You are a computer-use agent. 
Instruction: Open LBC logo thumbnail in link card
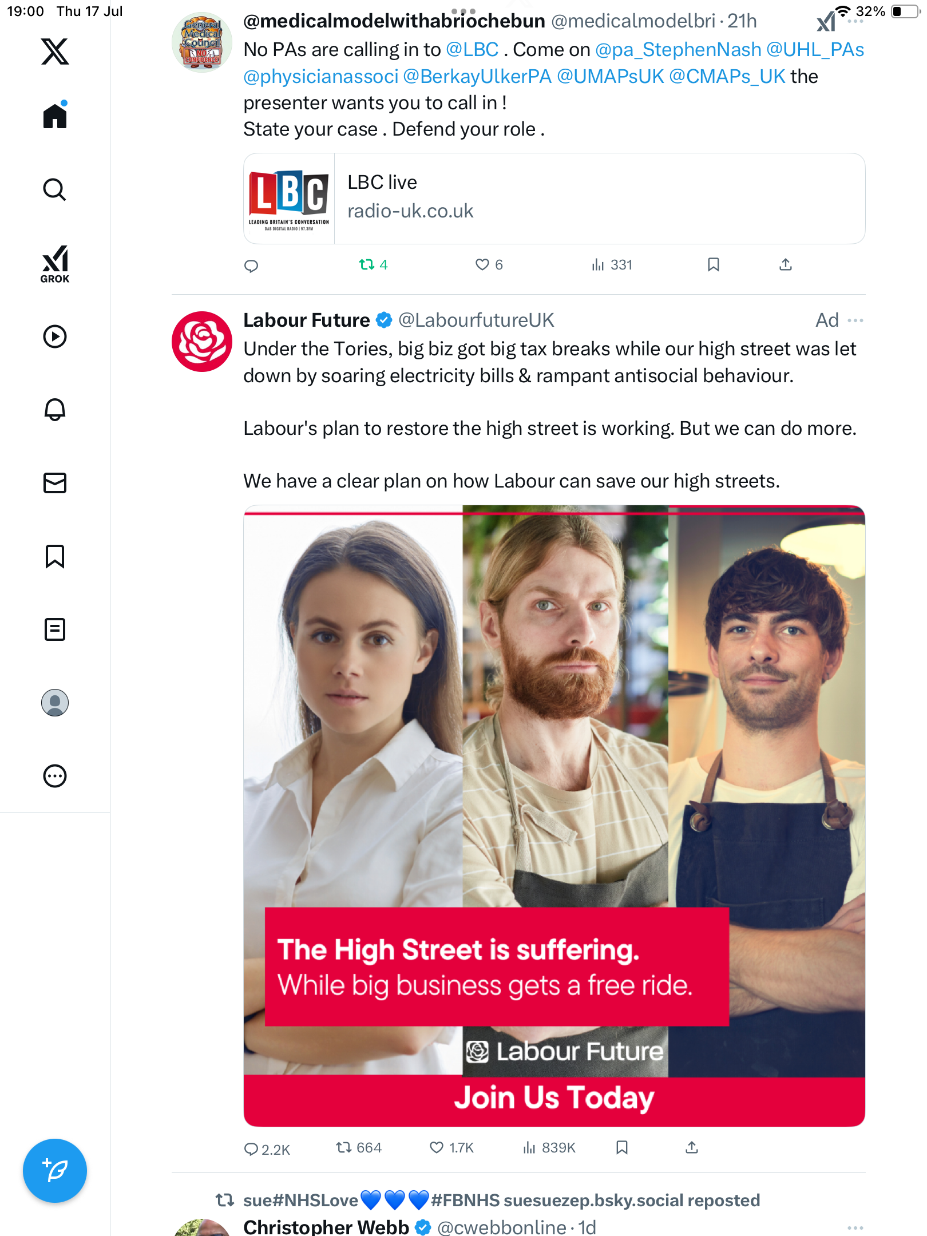click(x=289, y=199)
